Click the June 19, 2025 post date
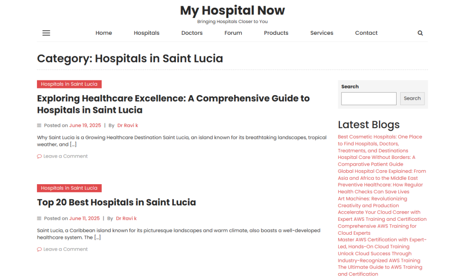 pyautogui.click(x=85, y=126)
